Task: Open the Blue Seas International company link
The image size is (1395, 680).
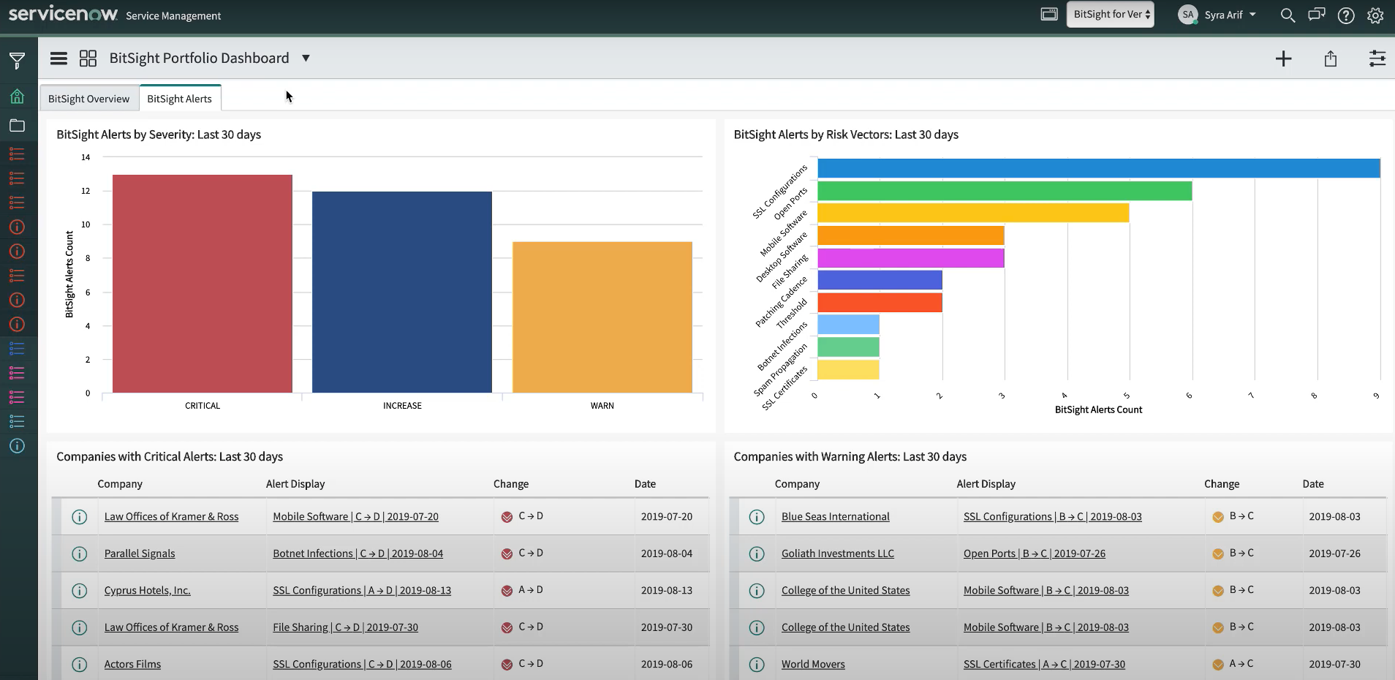Action: coord(835,516)
